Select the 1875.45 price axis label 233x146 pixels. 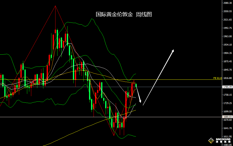(x=228, y=61)
